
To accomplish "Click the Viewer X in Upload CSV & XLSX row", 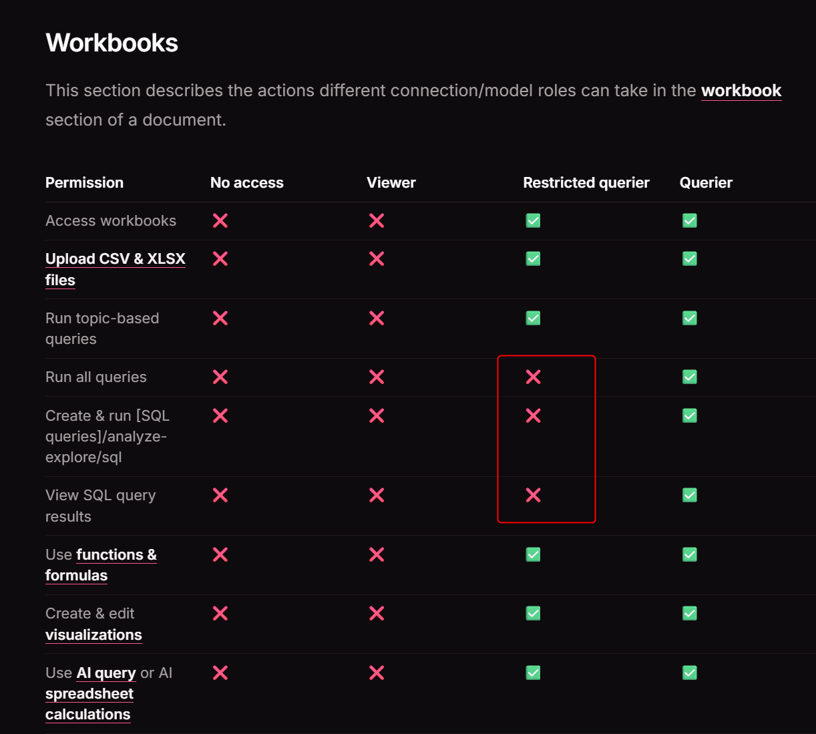I will coord(377,258).
